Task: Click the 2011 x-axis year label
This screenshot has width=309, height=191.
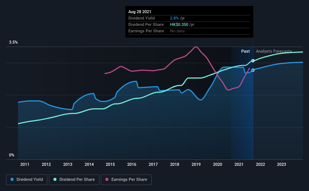Action: pyautogui.click(x=25, y=164)
